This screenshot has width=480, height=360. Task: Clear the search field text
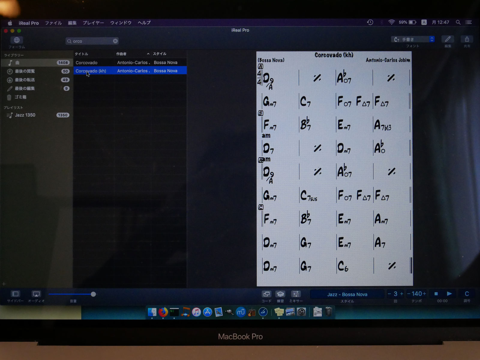[115, 41]
